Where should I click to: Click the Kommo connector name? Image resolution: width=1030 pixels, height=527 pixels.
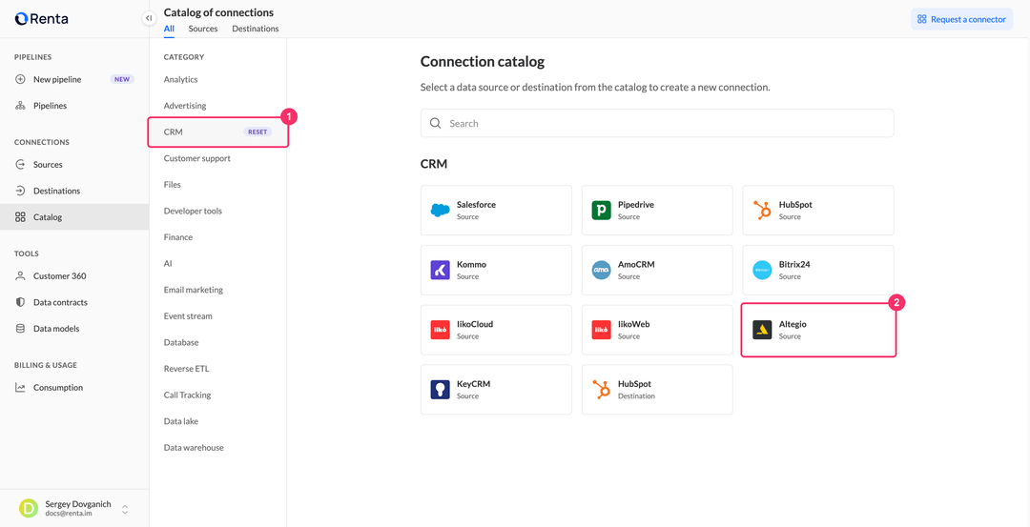click(x=471, y=265)
